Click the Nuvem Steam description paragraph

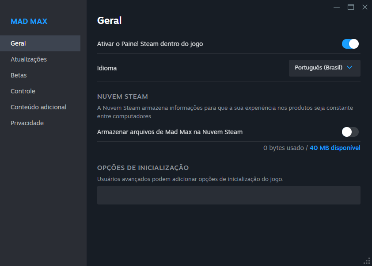tap(225, 112)
